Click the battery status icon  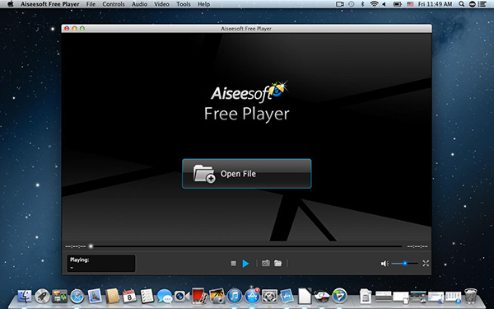coord(398,4)
